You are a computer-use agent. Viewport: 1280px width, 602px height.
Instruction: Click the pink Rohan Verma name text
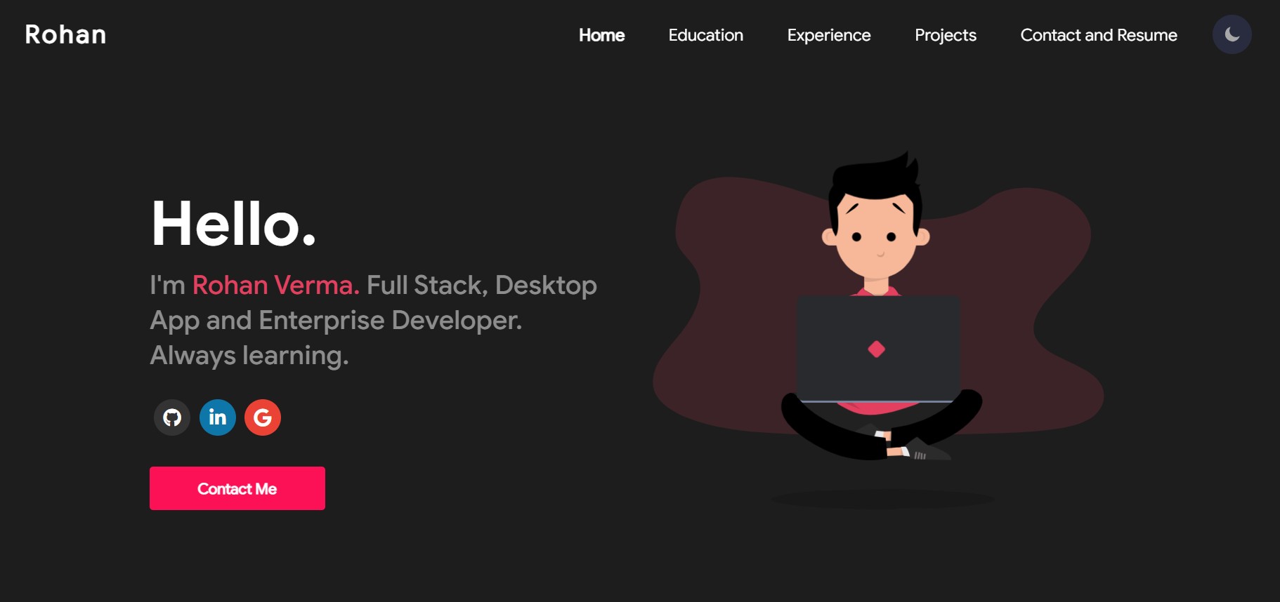[275, 286]
